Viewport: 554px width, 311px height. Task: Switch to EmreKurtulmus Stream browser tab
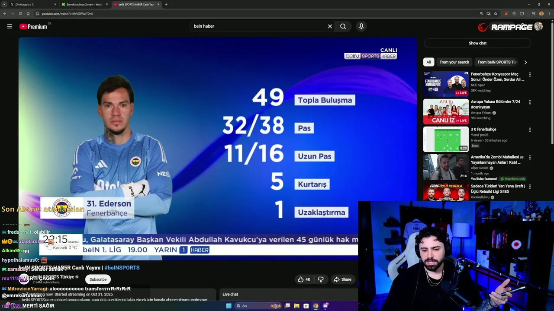85,4
